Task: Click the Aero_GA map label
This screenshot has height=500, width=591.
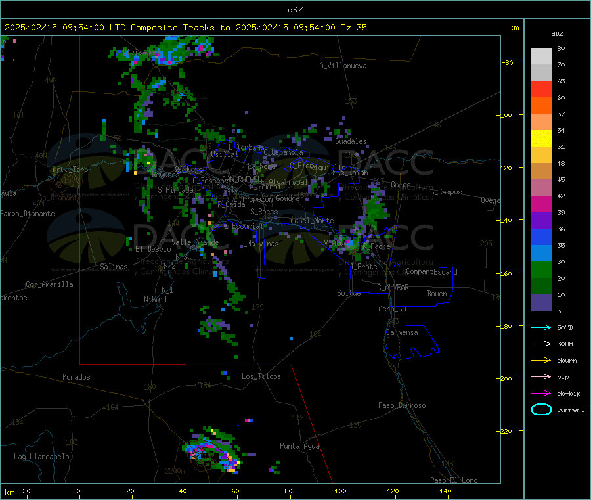Action: coord(393,309)
